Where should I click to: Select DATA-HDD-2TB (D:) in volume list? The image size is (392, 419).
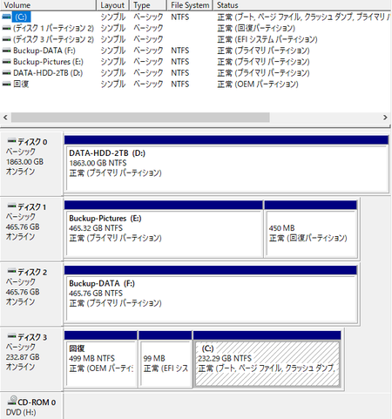[x=48, y=73]
